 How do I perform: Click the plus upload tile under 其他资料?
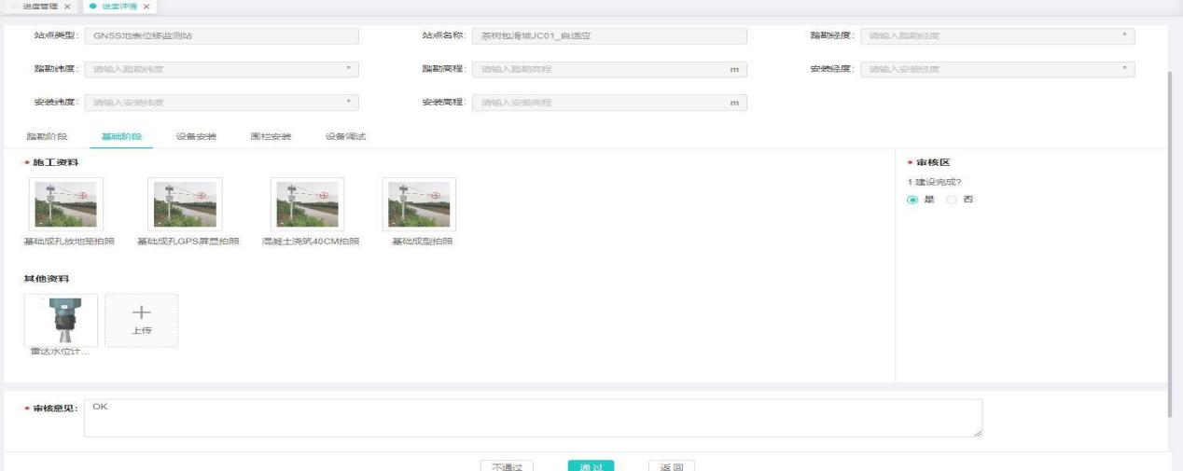click(x=141, y=320)
